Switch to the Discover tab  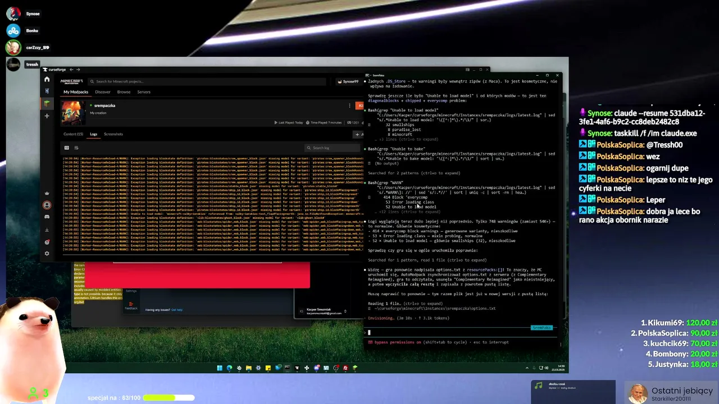(x=103, y=92)
